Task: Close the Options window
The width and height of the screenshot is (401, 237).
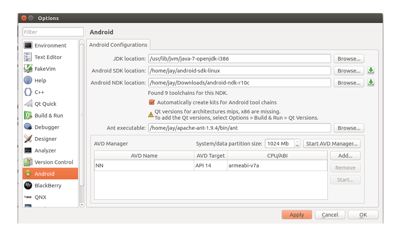Action: 24,18
